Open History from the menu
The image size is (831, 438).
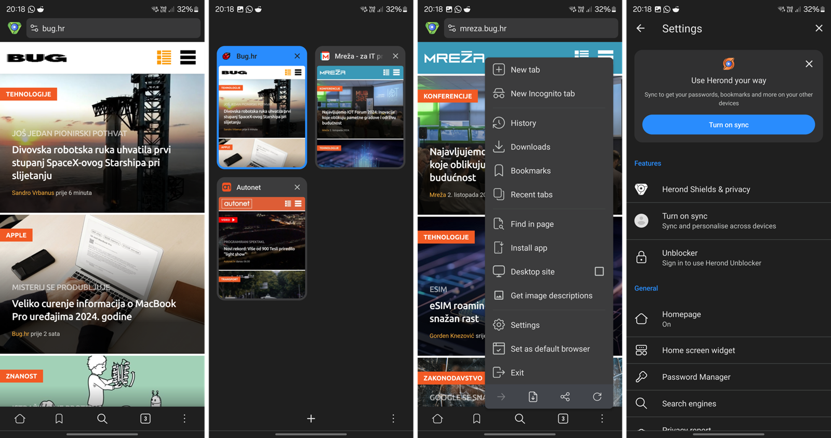pos(549,123)
